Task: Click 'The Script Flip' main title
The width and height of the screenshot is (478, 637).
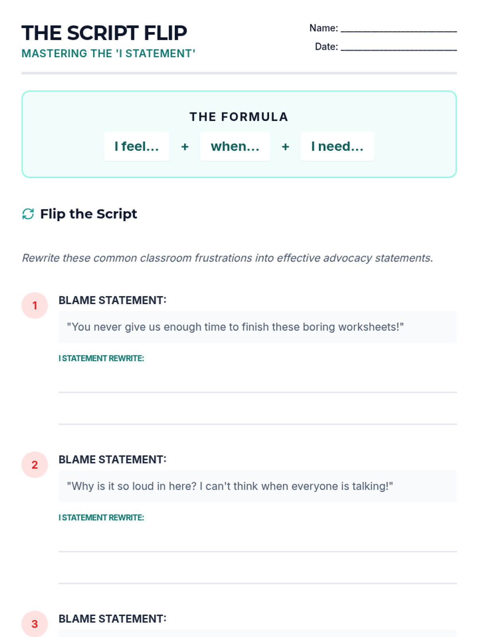Action: point(104,33)
